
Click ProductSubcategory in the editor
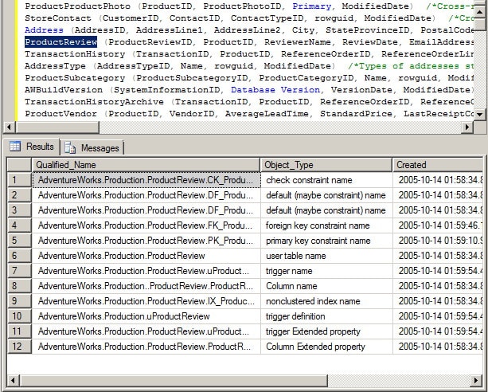click(75, 78)
